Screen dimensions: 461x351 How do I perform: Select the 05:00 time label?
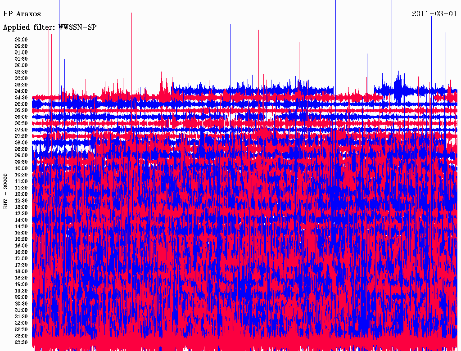[21, 104]
